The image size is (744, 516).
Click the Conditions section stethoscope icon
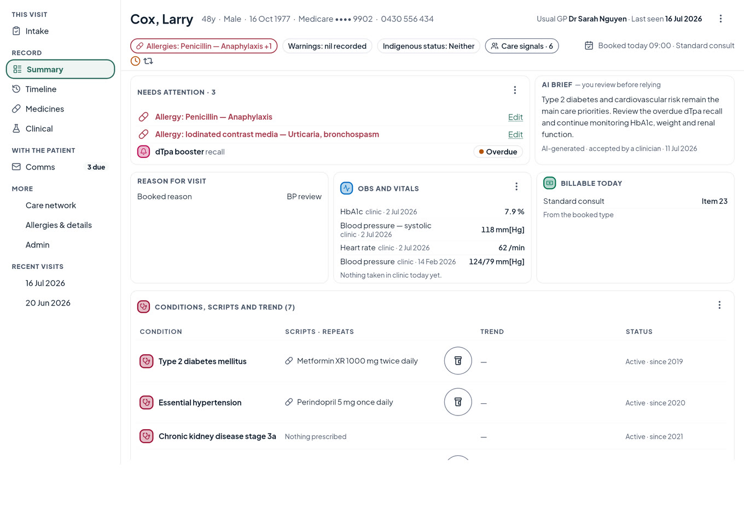coord(144,307)
